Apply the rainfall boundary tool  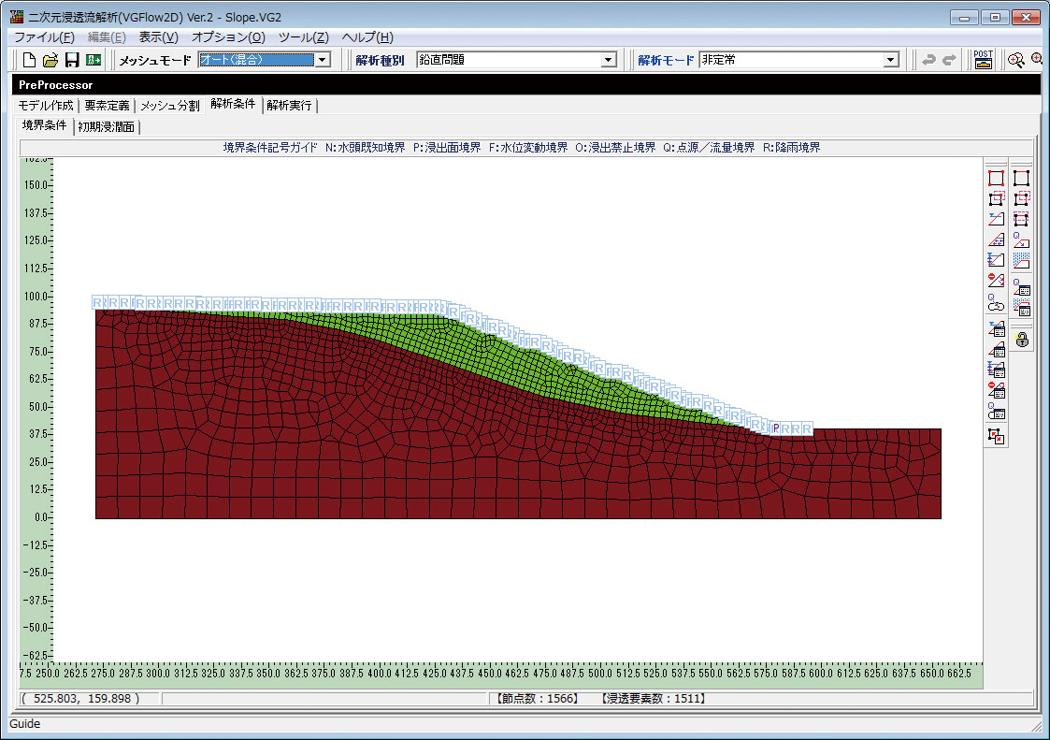[1021, 260]
